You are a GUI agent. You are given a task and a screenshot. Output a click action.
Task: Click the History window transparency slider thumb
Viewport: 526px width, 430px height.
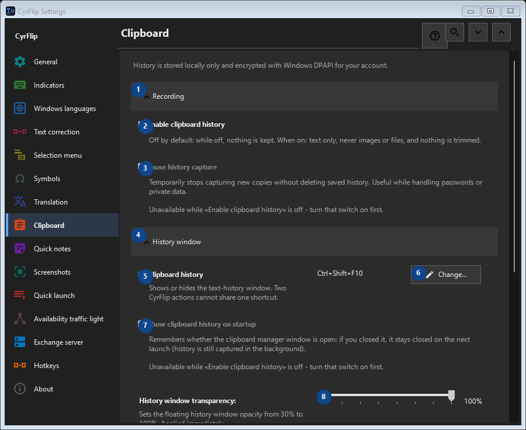[x=452, y=396]
